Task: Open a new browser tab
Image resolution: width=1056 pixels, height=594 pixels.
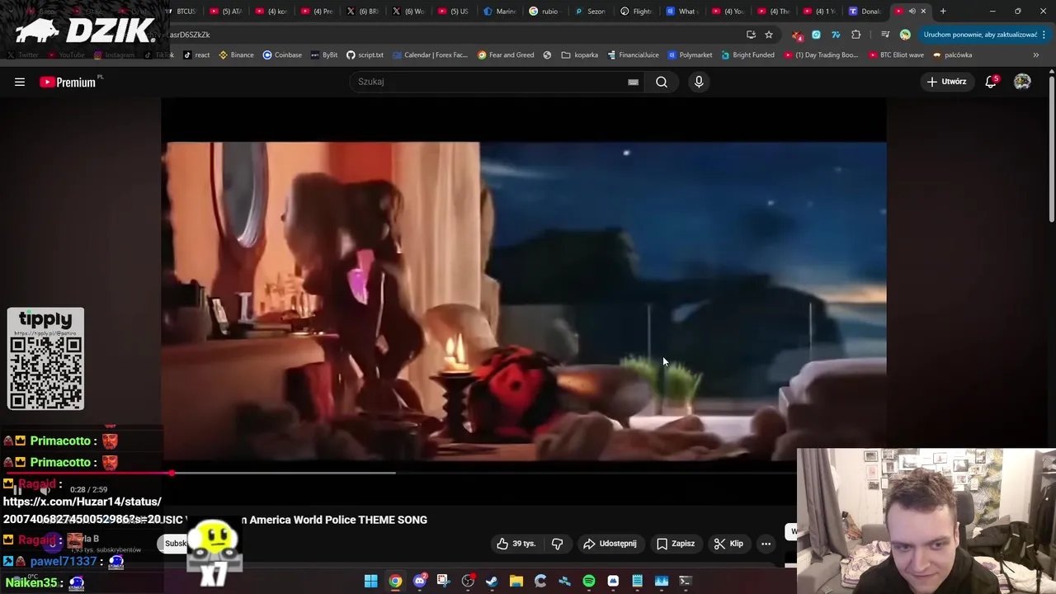Action: [943, 12]
